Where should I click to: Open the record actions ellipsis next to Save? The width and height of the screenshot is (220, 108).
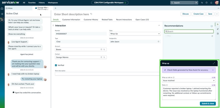click(217, 14)
